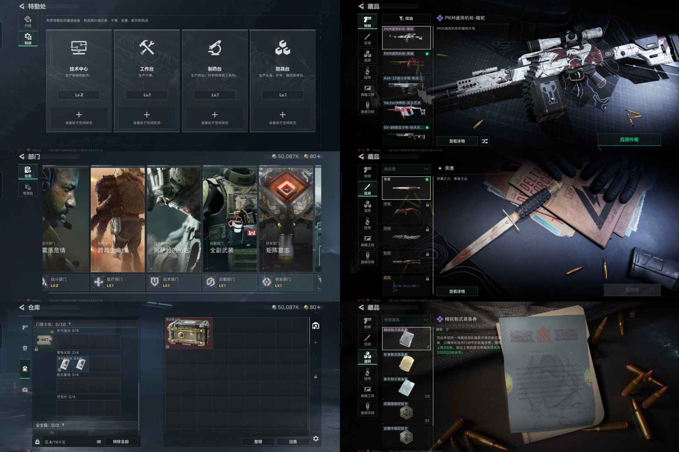Open the 矩阵意志 mission card
Viewport: 679px width, 452px height.
(x=286, y=219)
